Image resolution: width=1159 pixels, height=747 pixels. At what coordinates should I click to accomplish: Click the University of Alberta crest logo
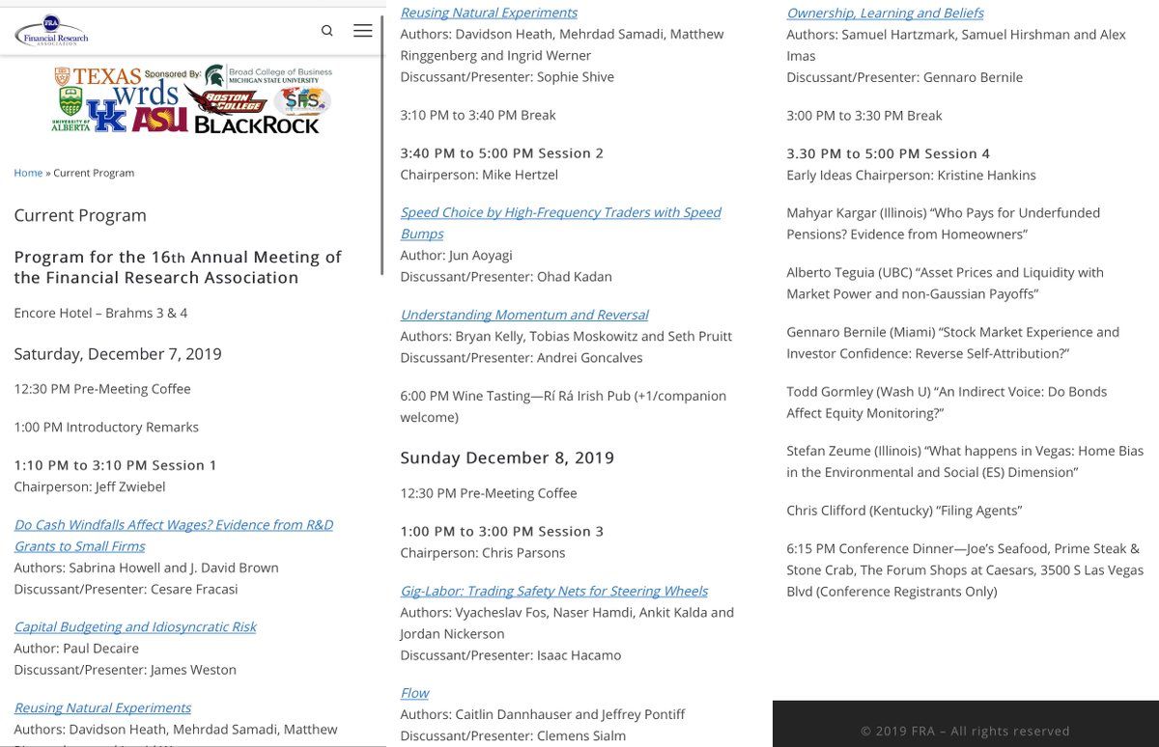click(x=70, y=105)
